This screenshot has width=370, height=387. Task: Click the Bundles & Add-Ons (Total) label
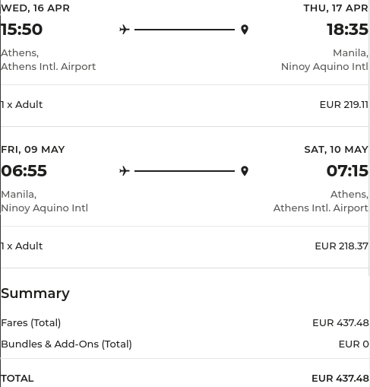tap(66, 344)
